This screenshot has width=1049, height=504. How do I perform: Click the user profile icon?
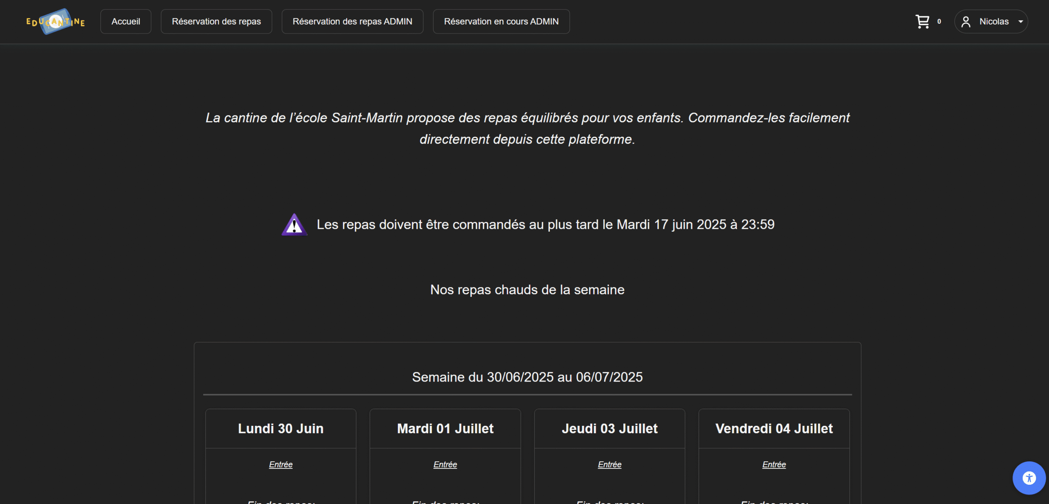(x=966, y=22)
